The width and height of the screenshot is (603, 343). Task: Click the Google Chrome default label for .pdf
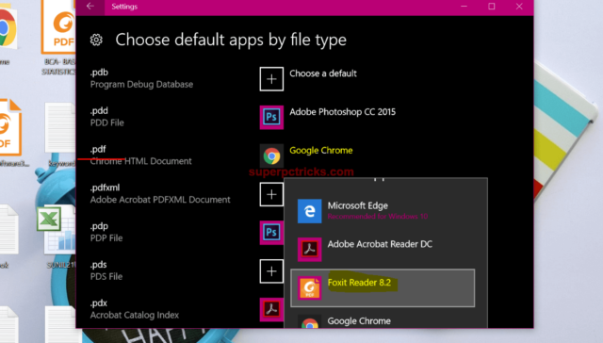pyautogui.click(x=320, y=151)
